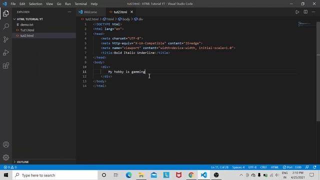
Task: Open the Run and Debug view
Action: point(6,52)
